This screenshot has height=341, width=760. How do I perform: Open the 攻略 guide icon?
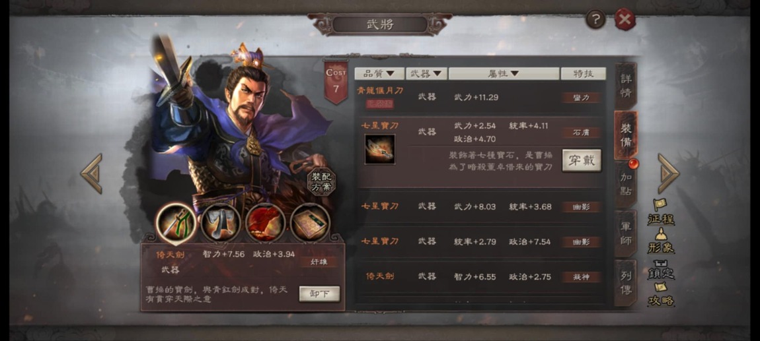[661, 295]
